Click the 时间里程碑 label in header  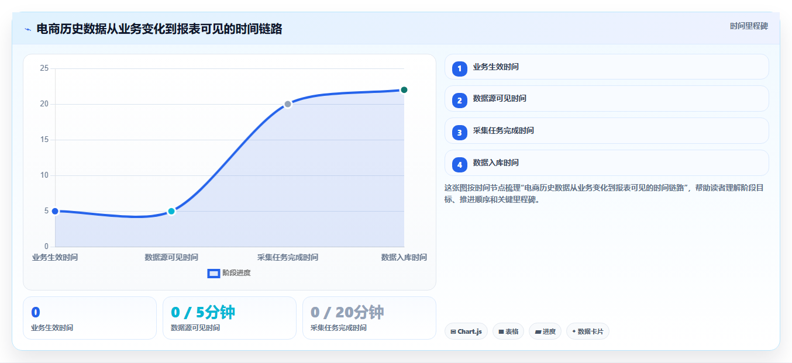[749, 26]
